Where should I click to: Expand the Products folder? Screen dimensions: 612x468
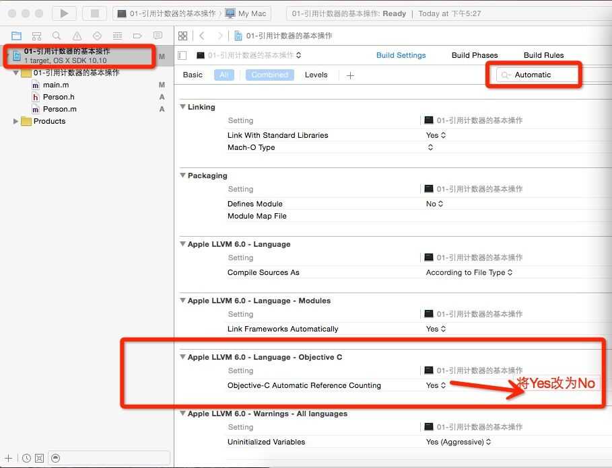coord(15,121)
